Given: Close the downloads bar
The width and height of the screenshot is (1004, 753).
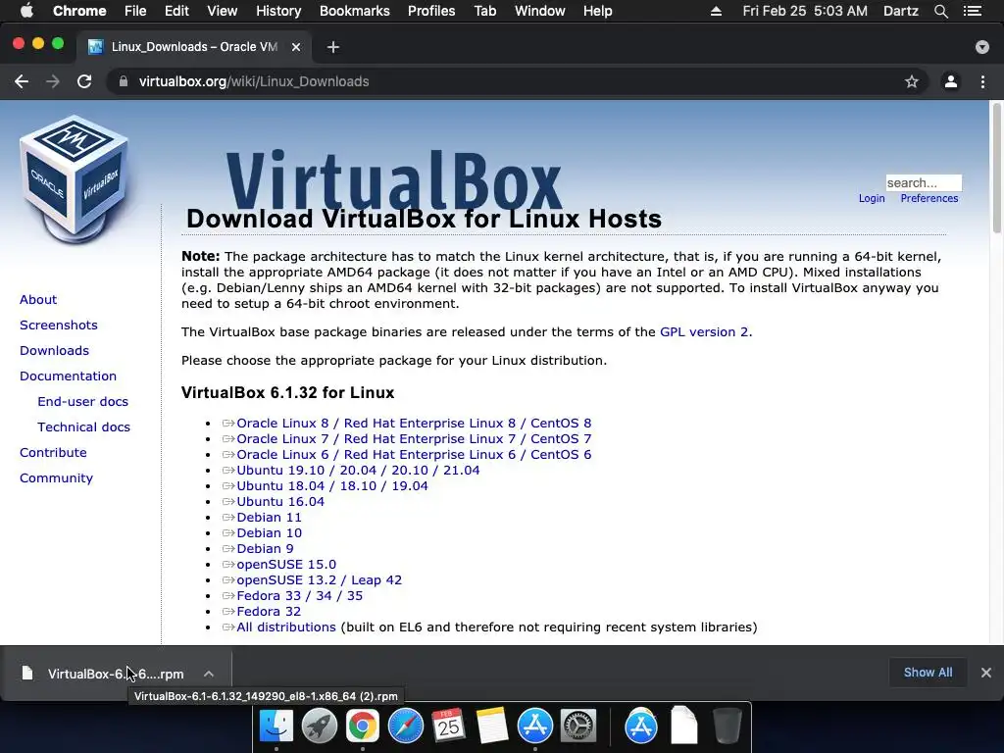Looking at the screenshot, I should (986, 673).
